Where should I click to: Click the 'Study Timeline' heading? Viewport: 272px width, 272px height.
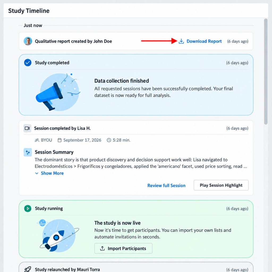(x=29, y=11)
